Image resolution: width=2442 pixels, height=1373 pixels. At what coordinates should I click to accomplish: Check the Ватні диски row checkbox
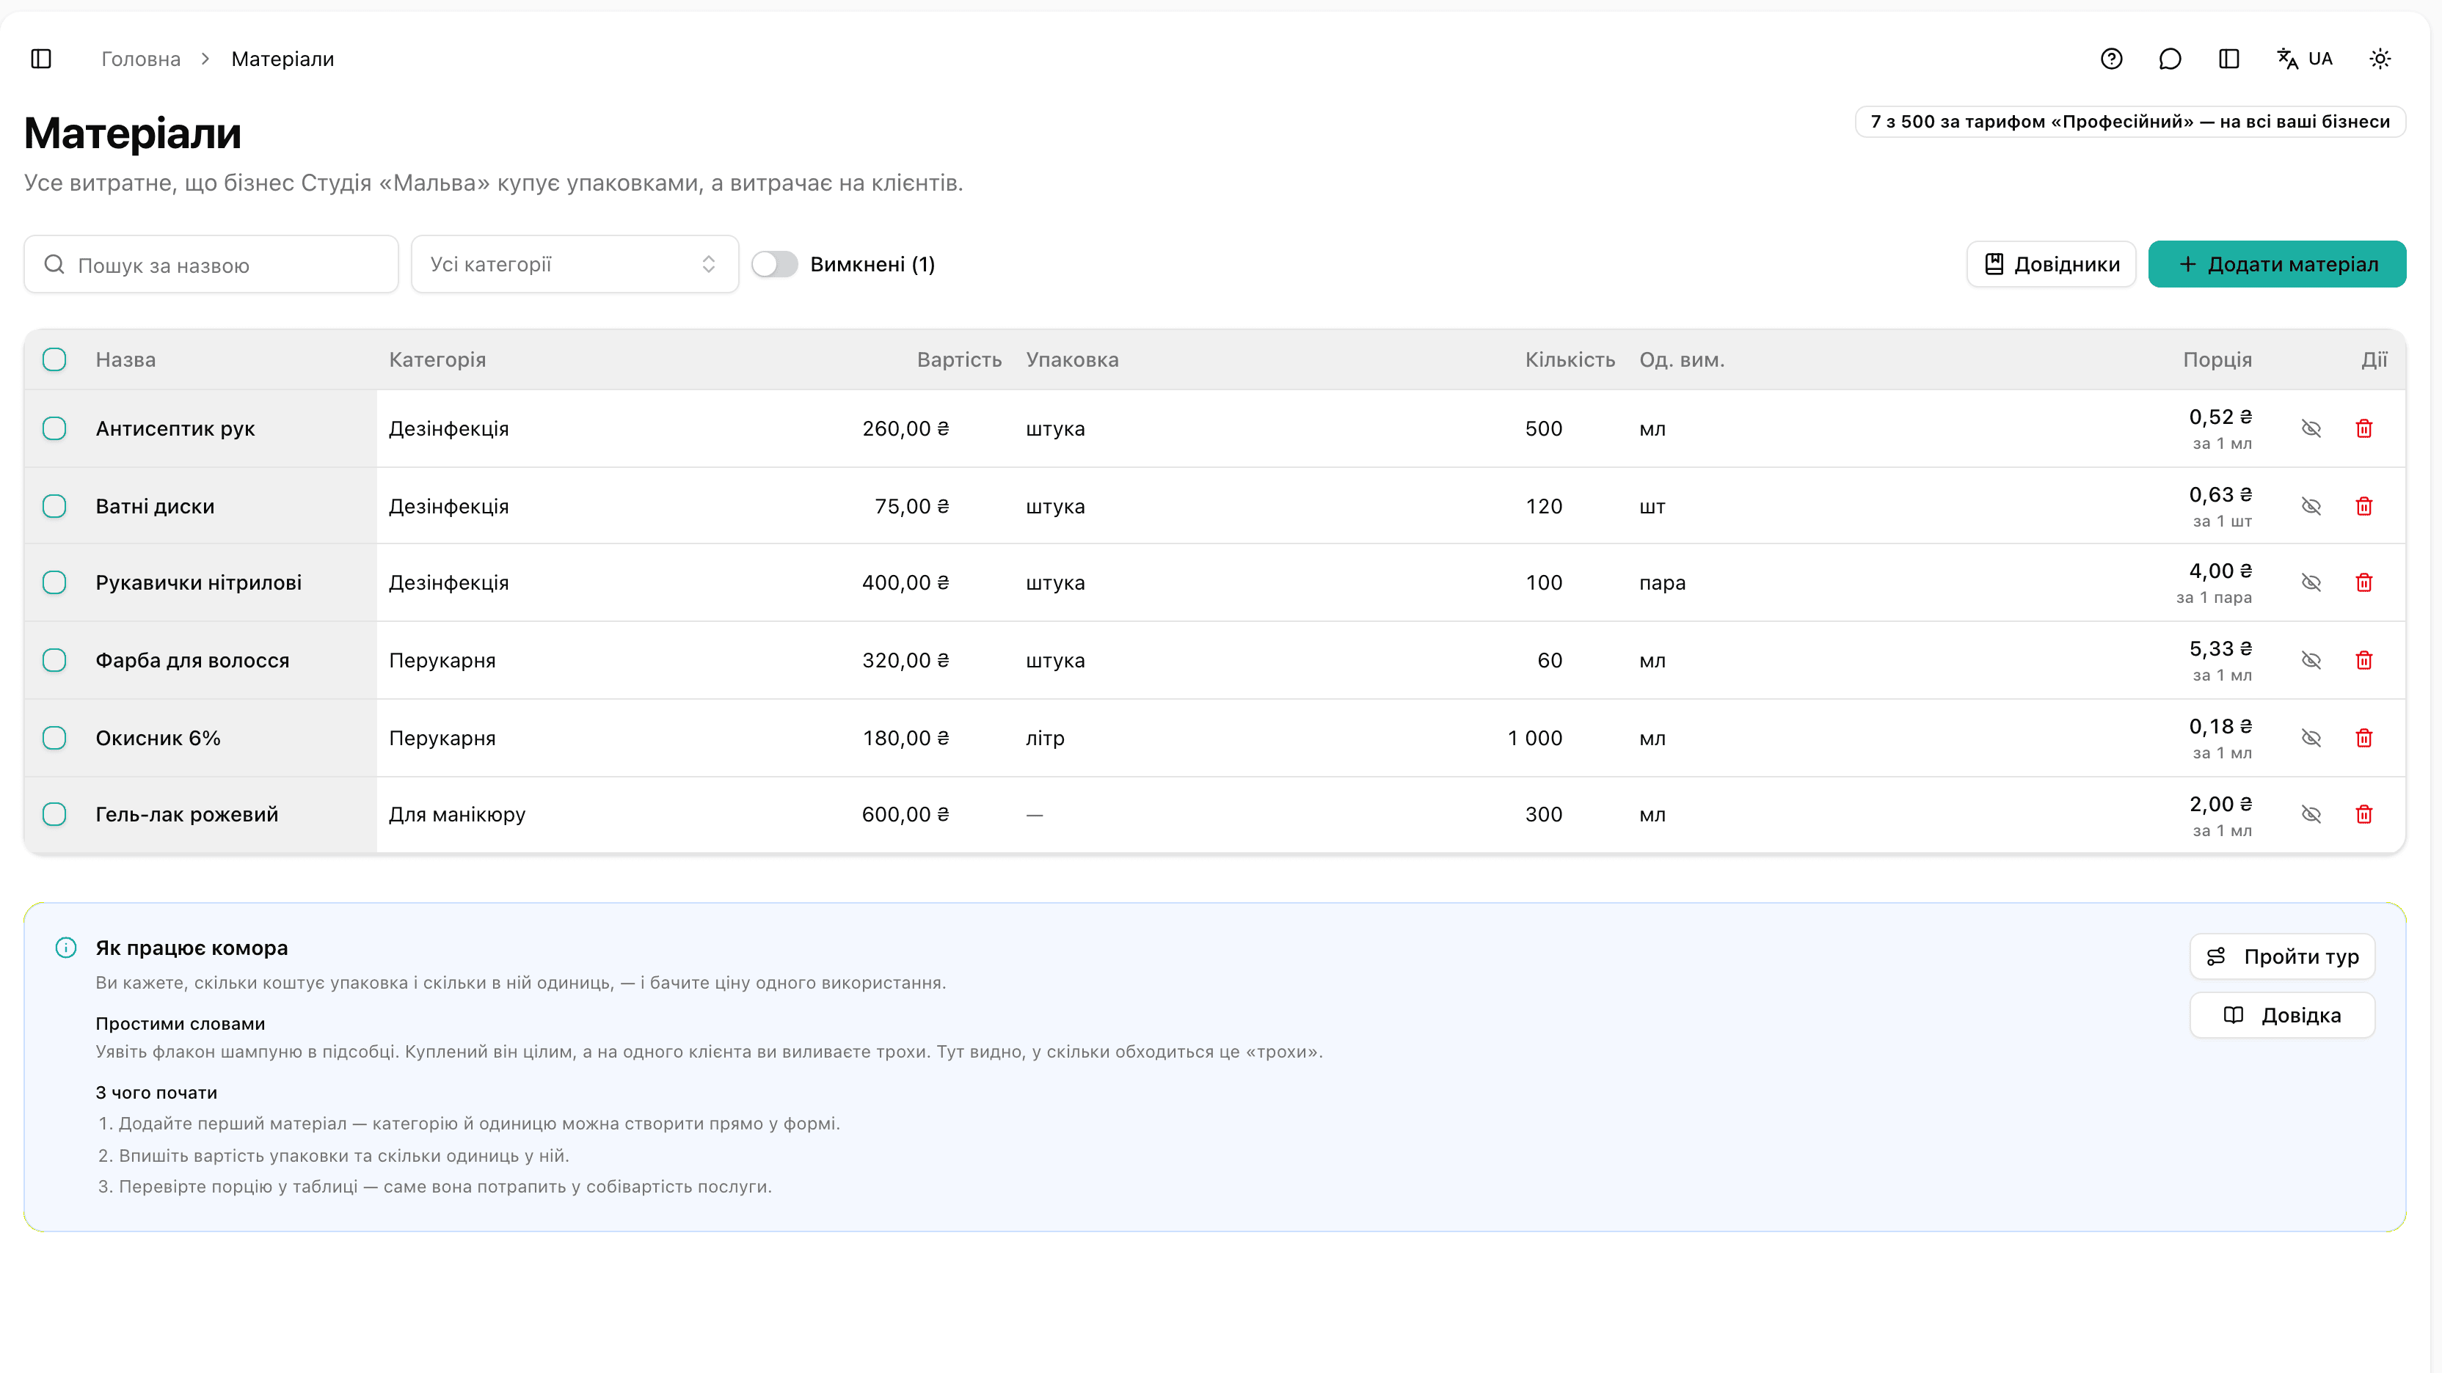click(54, 506)
